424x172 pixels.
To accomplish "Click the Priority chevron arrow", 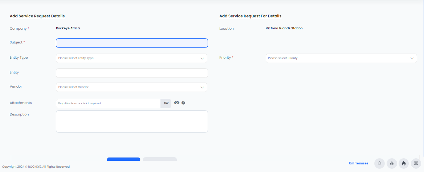I will (x=412, y=58).
